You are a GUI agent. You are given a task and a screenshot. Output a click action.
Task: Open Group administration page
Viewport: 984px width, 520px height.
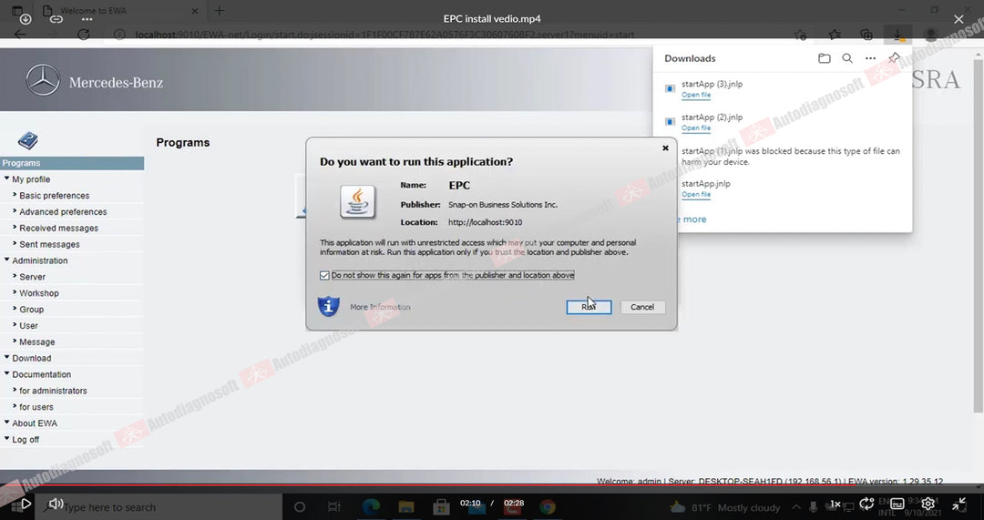pos(31,310)
